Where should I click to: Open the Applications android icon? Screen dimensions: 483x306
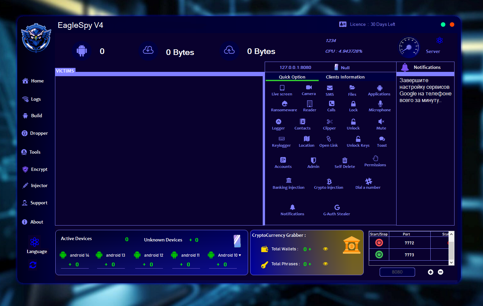[x=380, y=88]
